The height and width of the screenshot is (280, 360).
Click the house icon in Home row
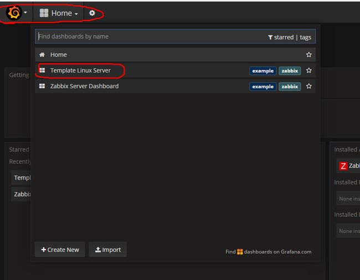point(42,55)
